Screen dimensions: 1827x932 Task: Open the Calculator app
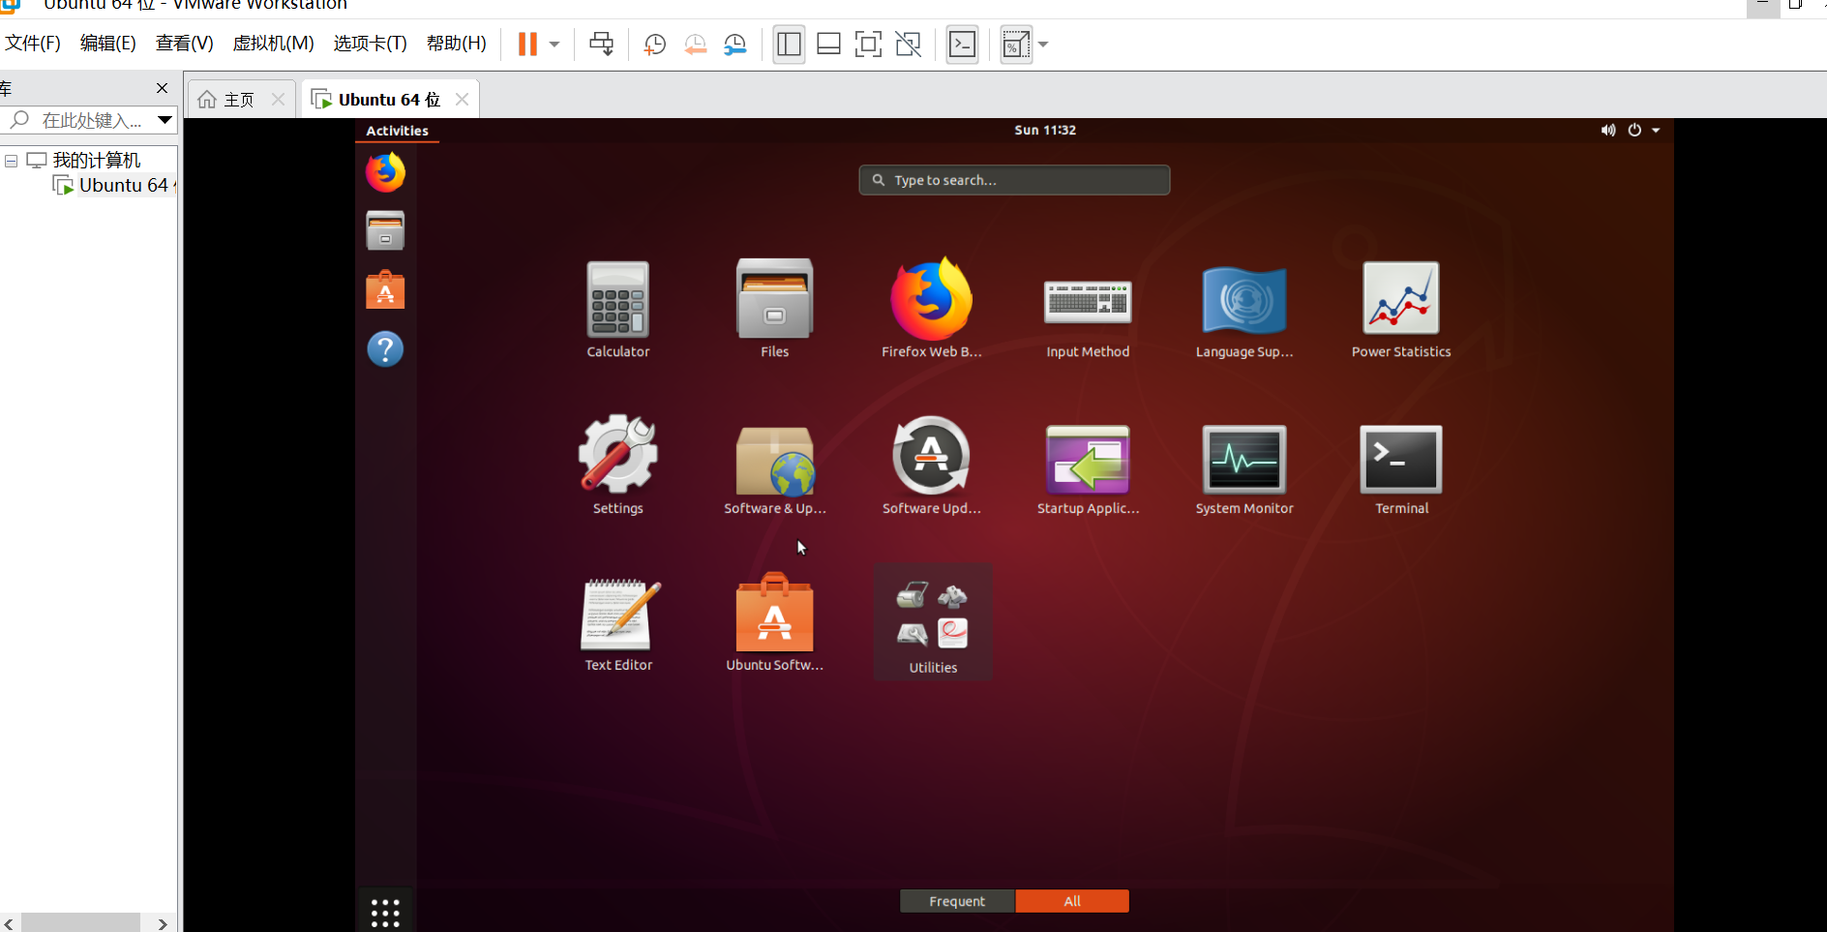coord(617,310)
